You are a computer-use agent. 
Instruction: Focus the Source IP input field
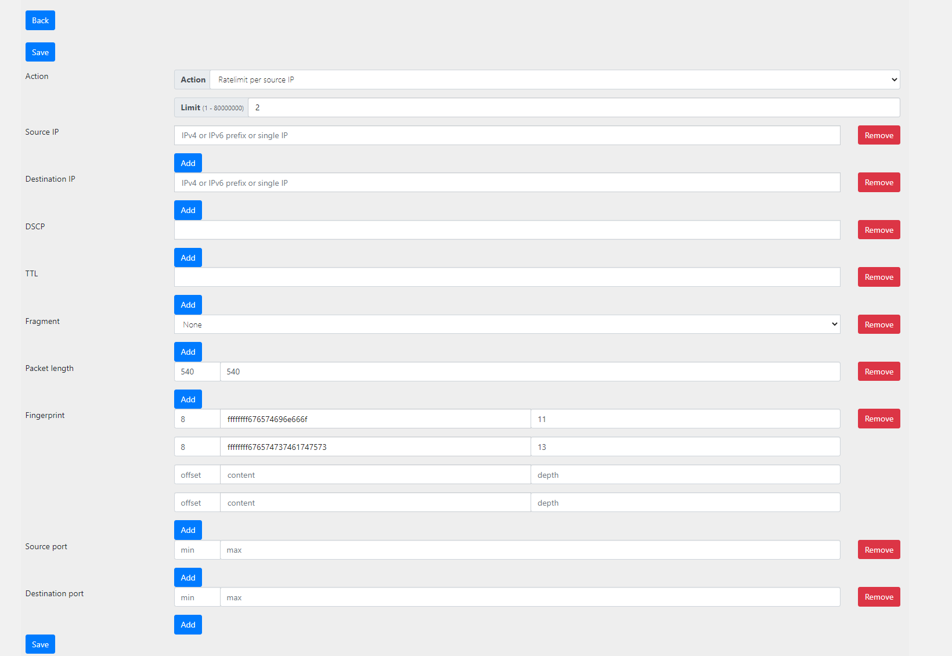(507, 135)
